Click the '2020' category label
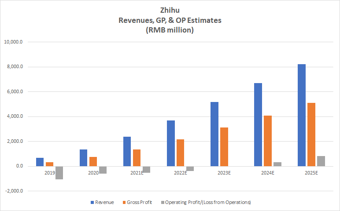The height and width of the screenshot is (211, 340). tap(93, 173)
